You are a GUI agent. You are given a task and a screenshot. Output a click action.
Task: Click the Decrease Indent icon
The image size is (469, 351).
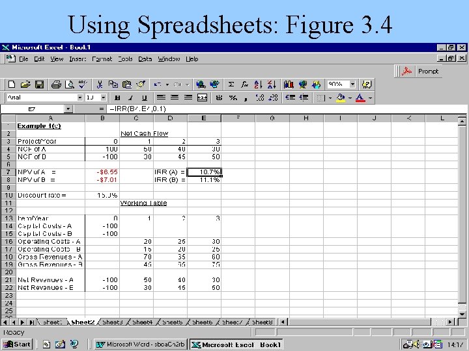point(290,97)
